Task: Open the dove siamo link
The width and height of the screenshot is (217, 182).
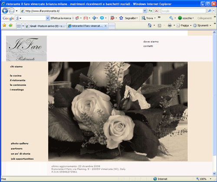Action: coord(151,42)
